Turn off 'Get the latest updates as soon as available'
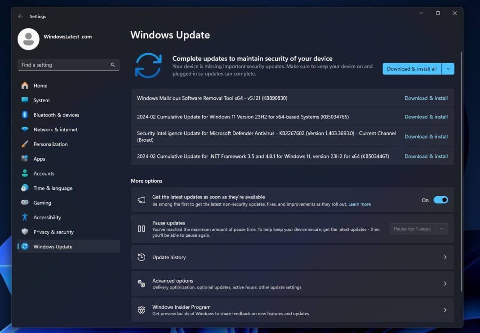Screen dimensions: 480x333 (440, 200)
